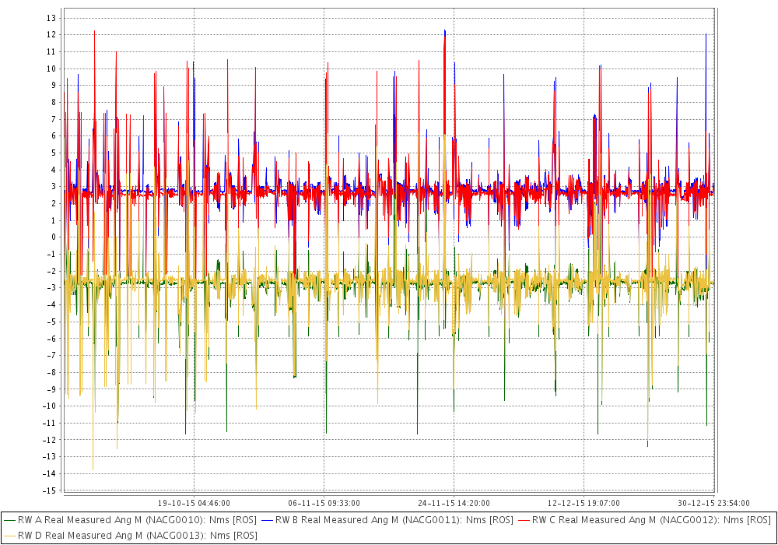Click the blue line swatch for RW B
This screenshot has width=778, height=545.
point(267,520)
